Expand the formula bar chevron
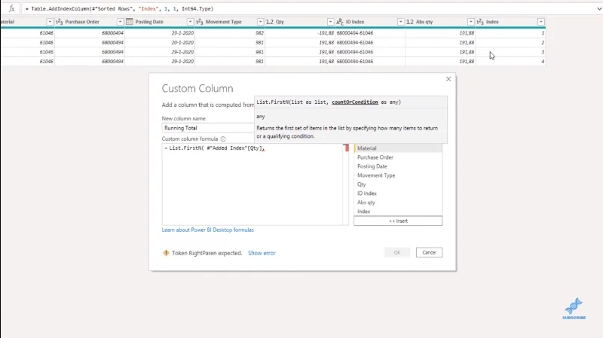Image resolution: width=603 pixels, height=338 pixels. [598, 8]
